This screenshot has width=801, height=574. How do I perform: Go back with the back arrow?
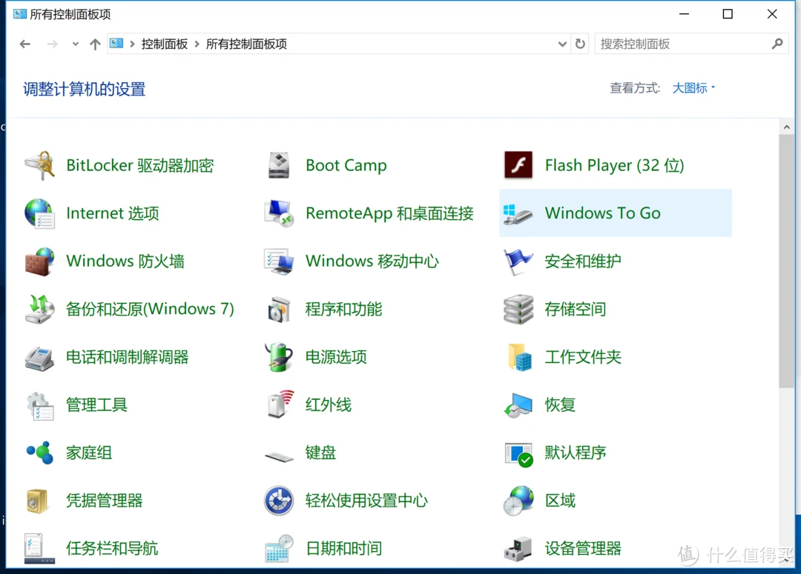point(25,44)
